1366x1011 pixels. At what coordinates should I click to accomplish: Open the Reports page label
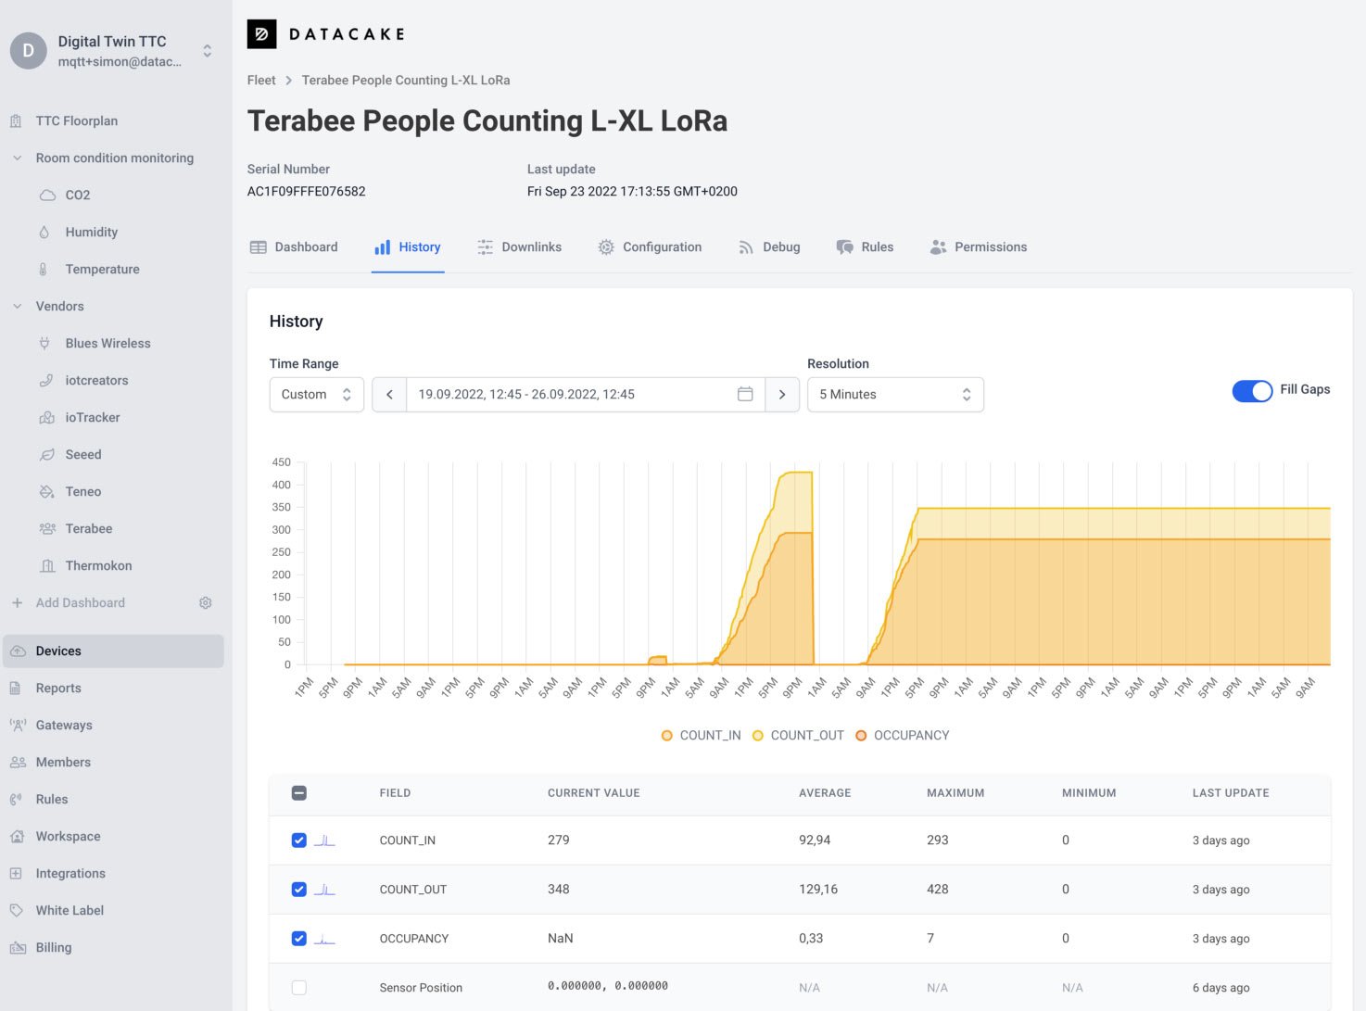tap(58, 689)
